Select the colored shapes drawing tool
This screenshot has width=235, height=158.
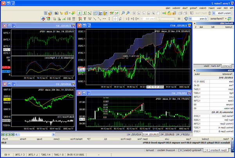[48, 19]
